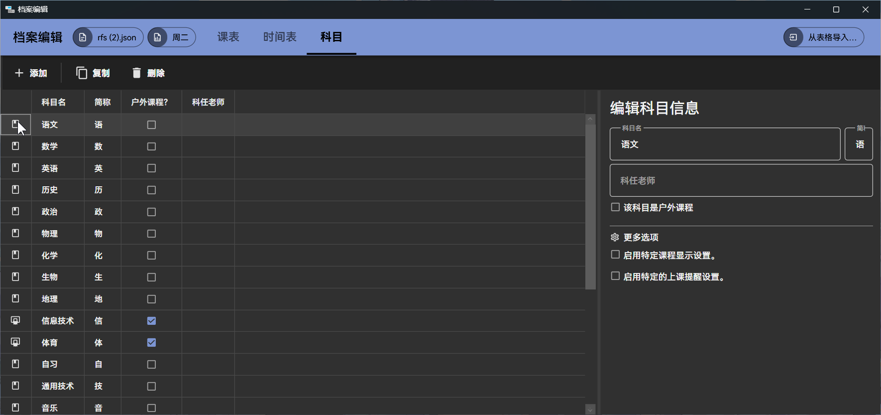This screenshot has width=881, height=415.
Task: Enable 启用特定课程显示设置 option
Action: [616, 255]
